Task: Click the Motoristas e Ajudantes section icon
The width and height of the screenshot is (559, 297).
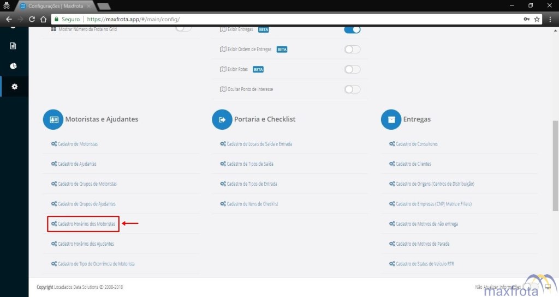Action: coord(53,119)
